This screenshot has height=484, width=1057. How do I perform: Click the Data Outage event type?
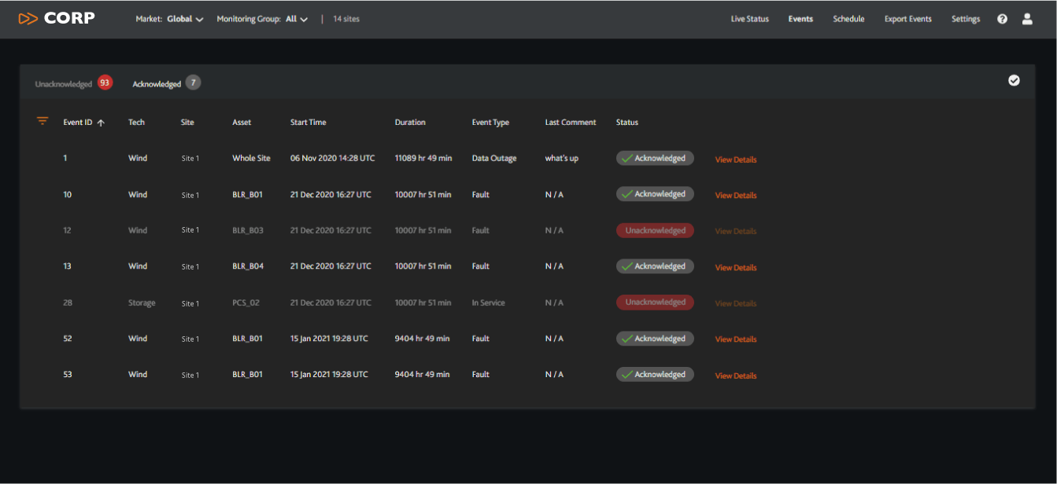(494, 159)
